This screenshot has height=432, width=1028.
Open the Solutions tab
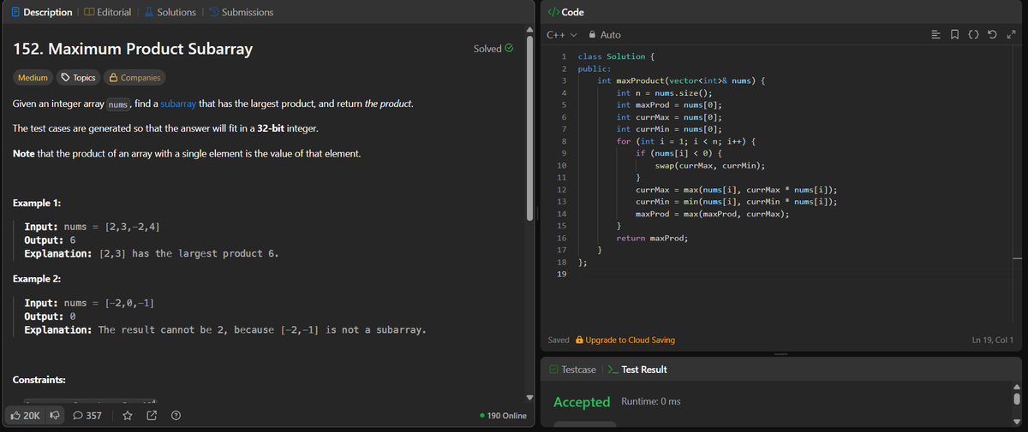[x=170, y=12]
